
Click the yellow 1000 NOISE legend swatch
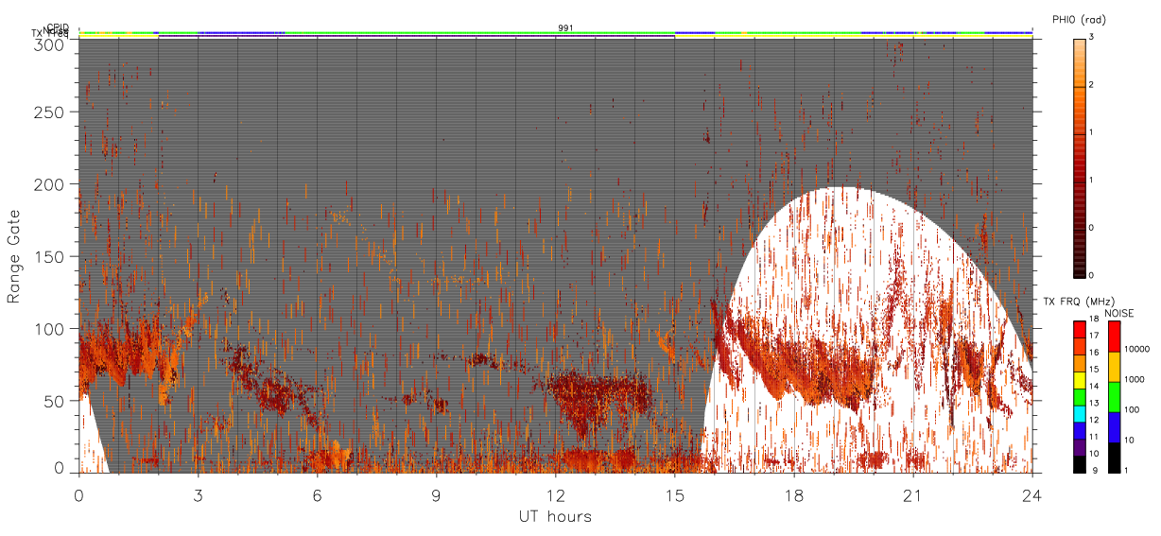1115,366
